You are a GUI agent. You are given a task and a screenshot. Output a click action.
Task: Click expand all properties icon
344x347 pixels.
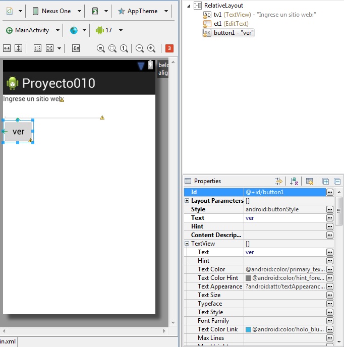pos(325,182)
